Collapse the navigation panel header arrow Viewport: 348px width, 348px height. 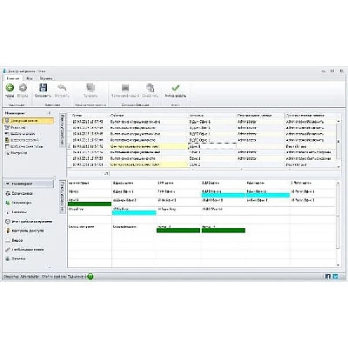click(50, 113)
